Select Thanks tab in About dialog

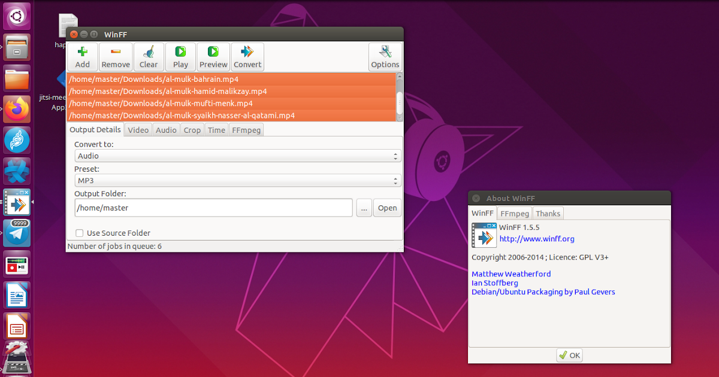pos(548,214)
